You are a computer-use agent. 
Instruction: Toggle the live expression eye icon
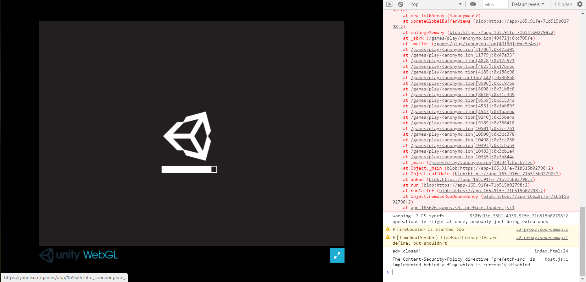pyautogui.click(x=473, y=4)
